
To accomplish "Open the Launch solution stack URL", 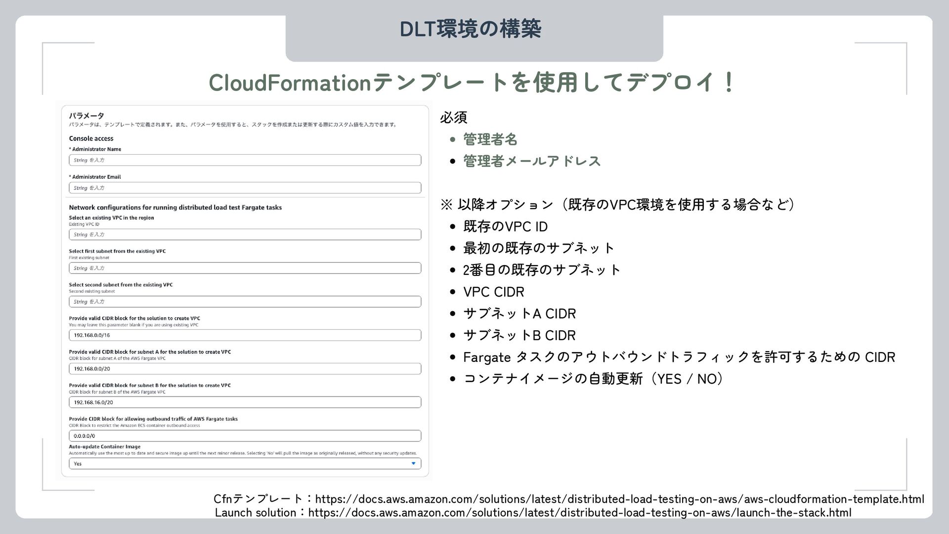I will tap(579, 513).
